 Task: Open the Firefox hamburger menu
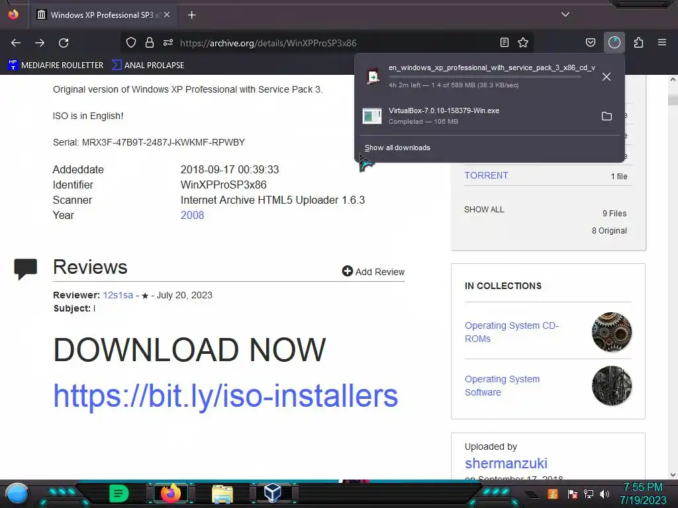tap(662, 42)
